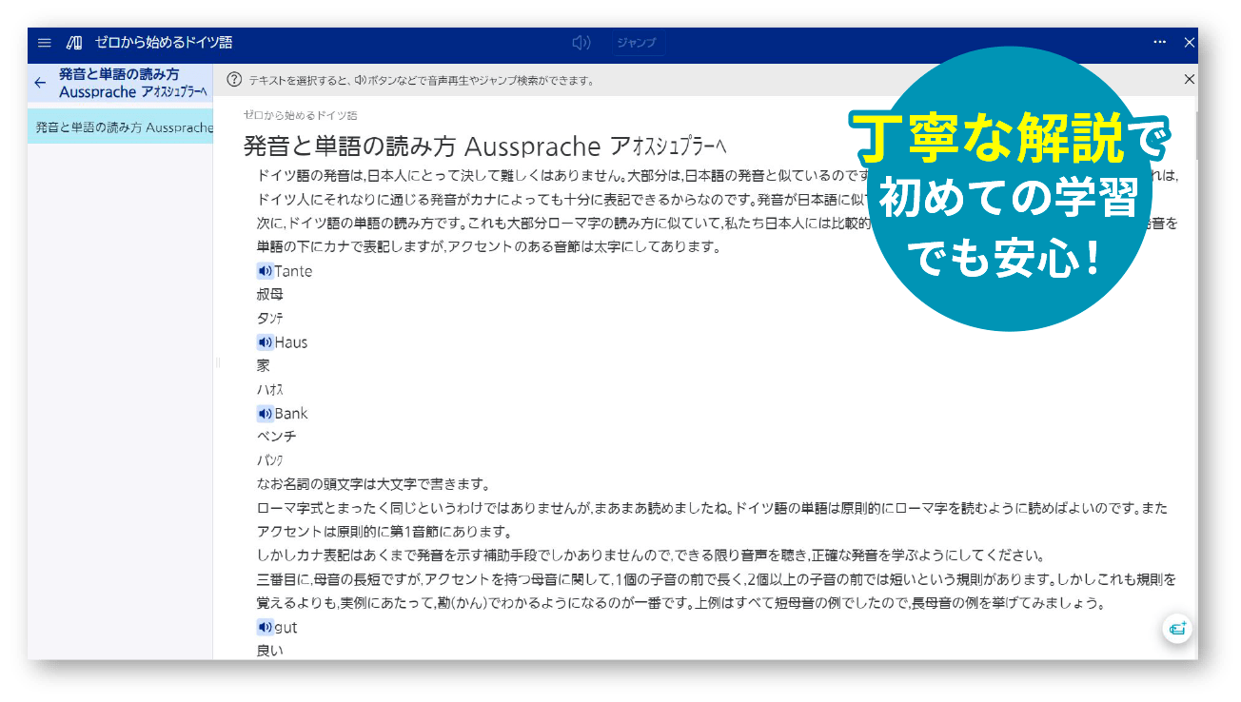Play audio for the word Bank
This screenshot has width=1241, height=702.
pos(265,413)
